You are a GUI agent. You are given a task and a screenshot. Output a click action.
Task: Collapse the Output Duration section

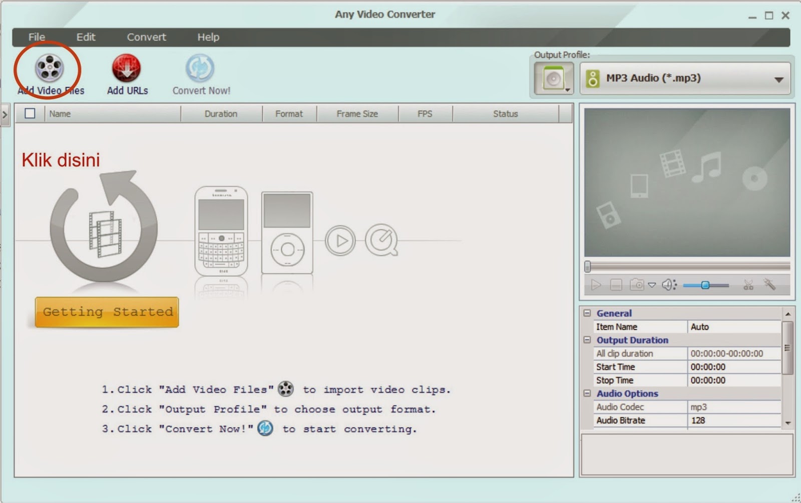point(586,340)
